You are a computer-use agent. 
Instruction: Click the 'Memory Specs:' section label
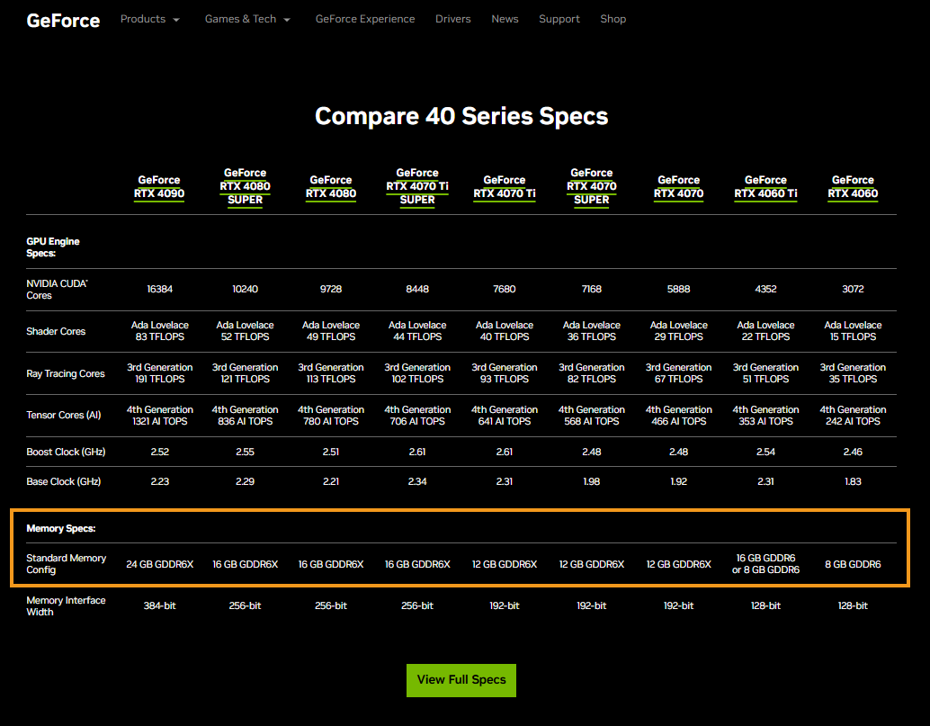(60, 528)
